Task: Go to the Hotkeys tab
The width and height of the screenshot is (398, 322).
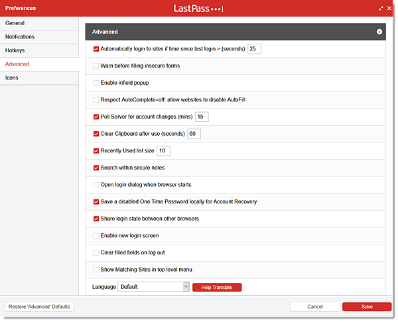Action: 39,50
